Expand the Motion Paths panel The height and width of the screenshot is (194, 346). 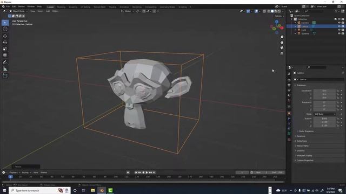(x=302, y=146)
